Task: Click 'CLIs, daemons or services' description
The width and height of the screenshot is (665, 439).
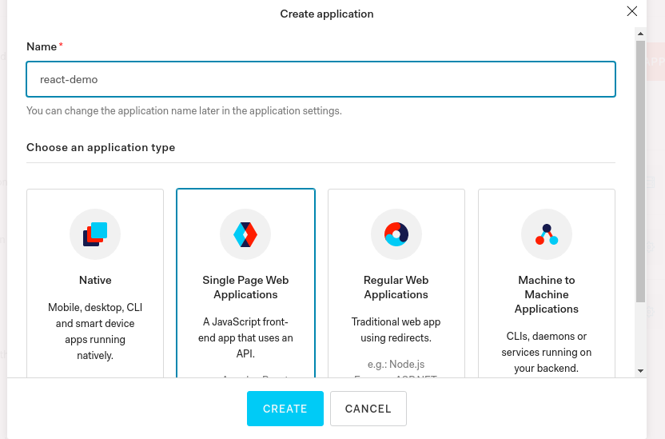Action: pyautogui.click(x=546, y=352)
